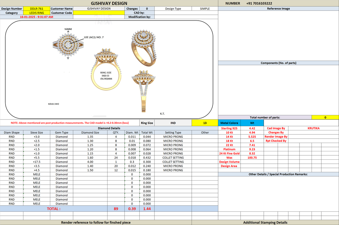Click the total weight 0.240 cell
Viewport: 339px width, 225px height.
pos(147,166)
